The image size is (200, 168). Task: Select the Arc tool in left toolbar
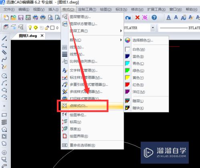pyautogui.click(x=4, y=83)
